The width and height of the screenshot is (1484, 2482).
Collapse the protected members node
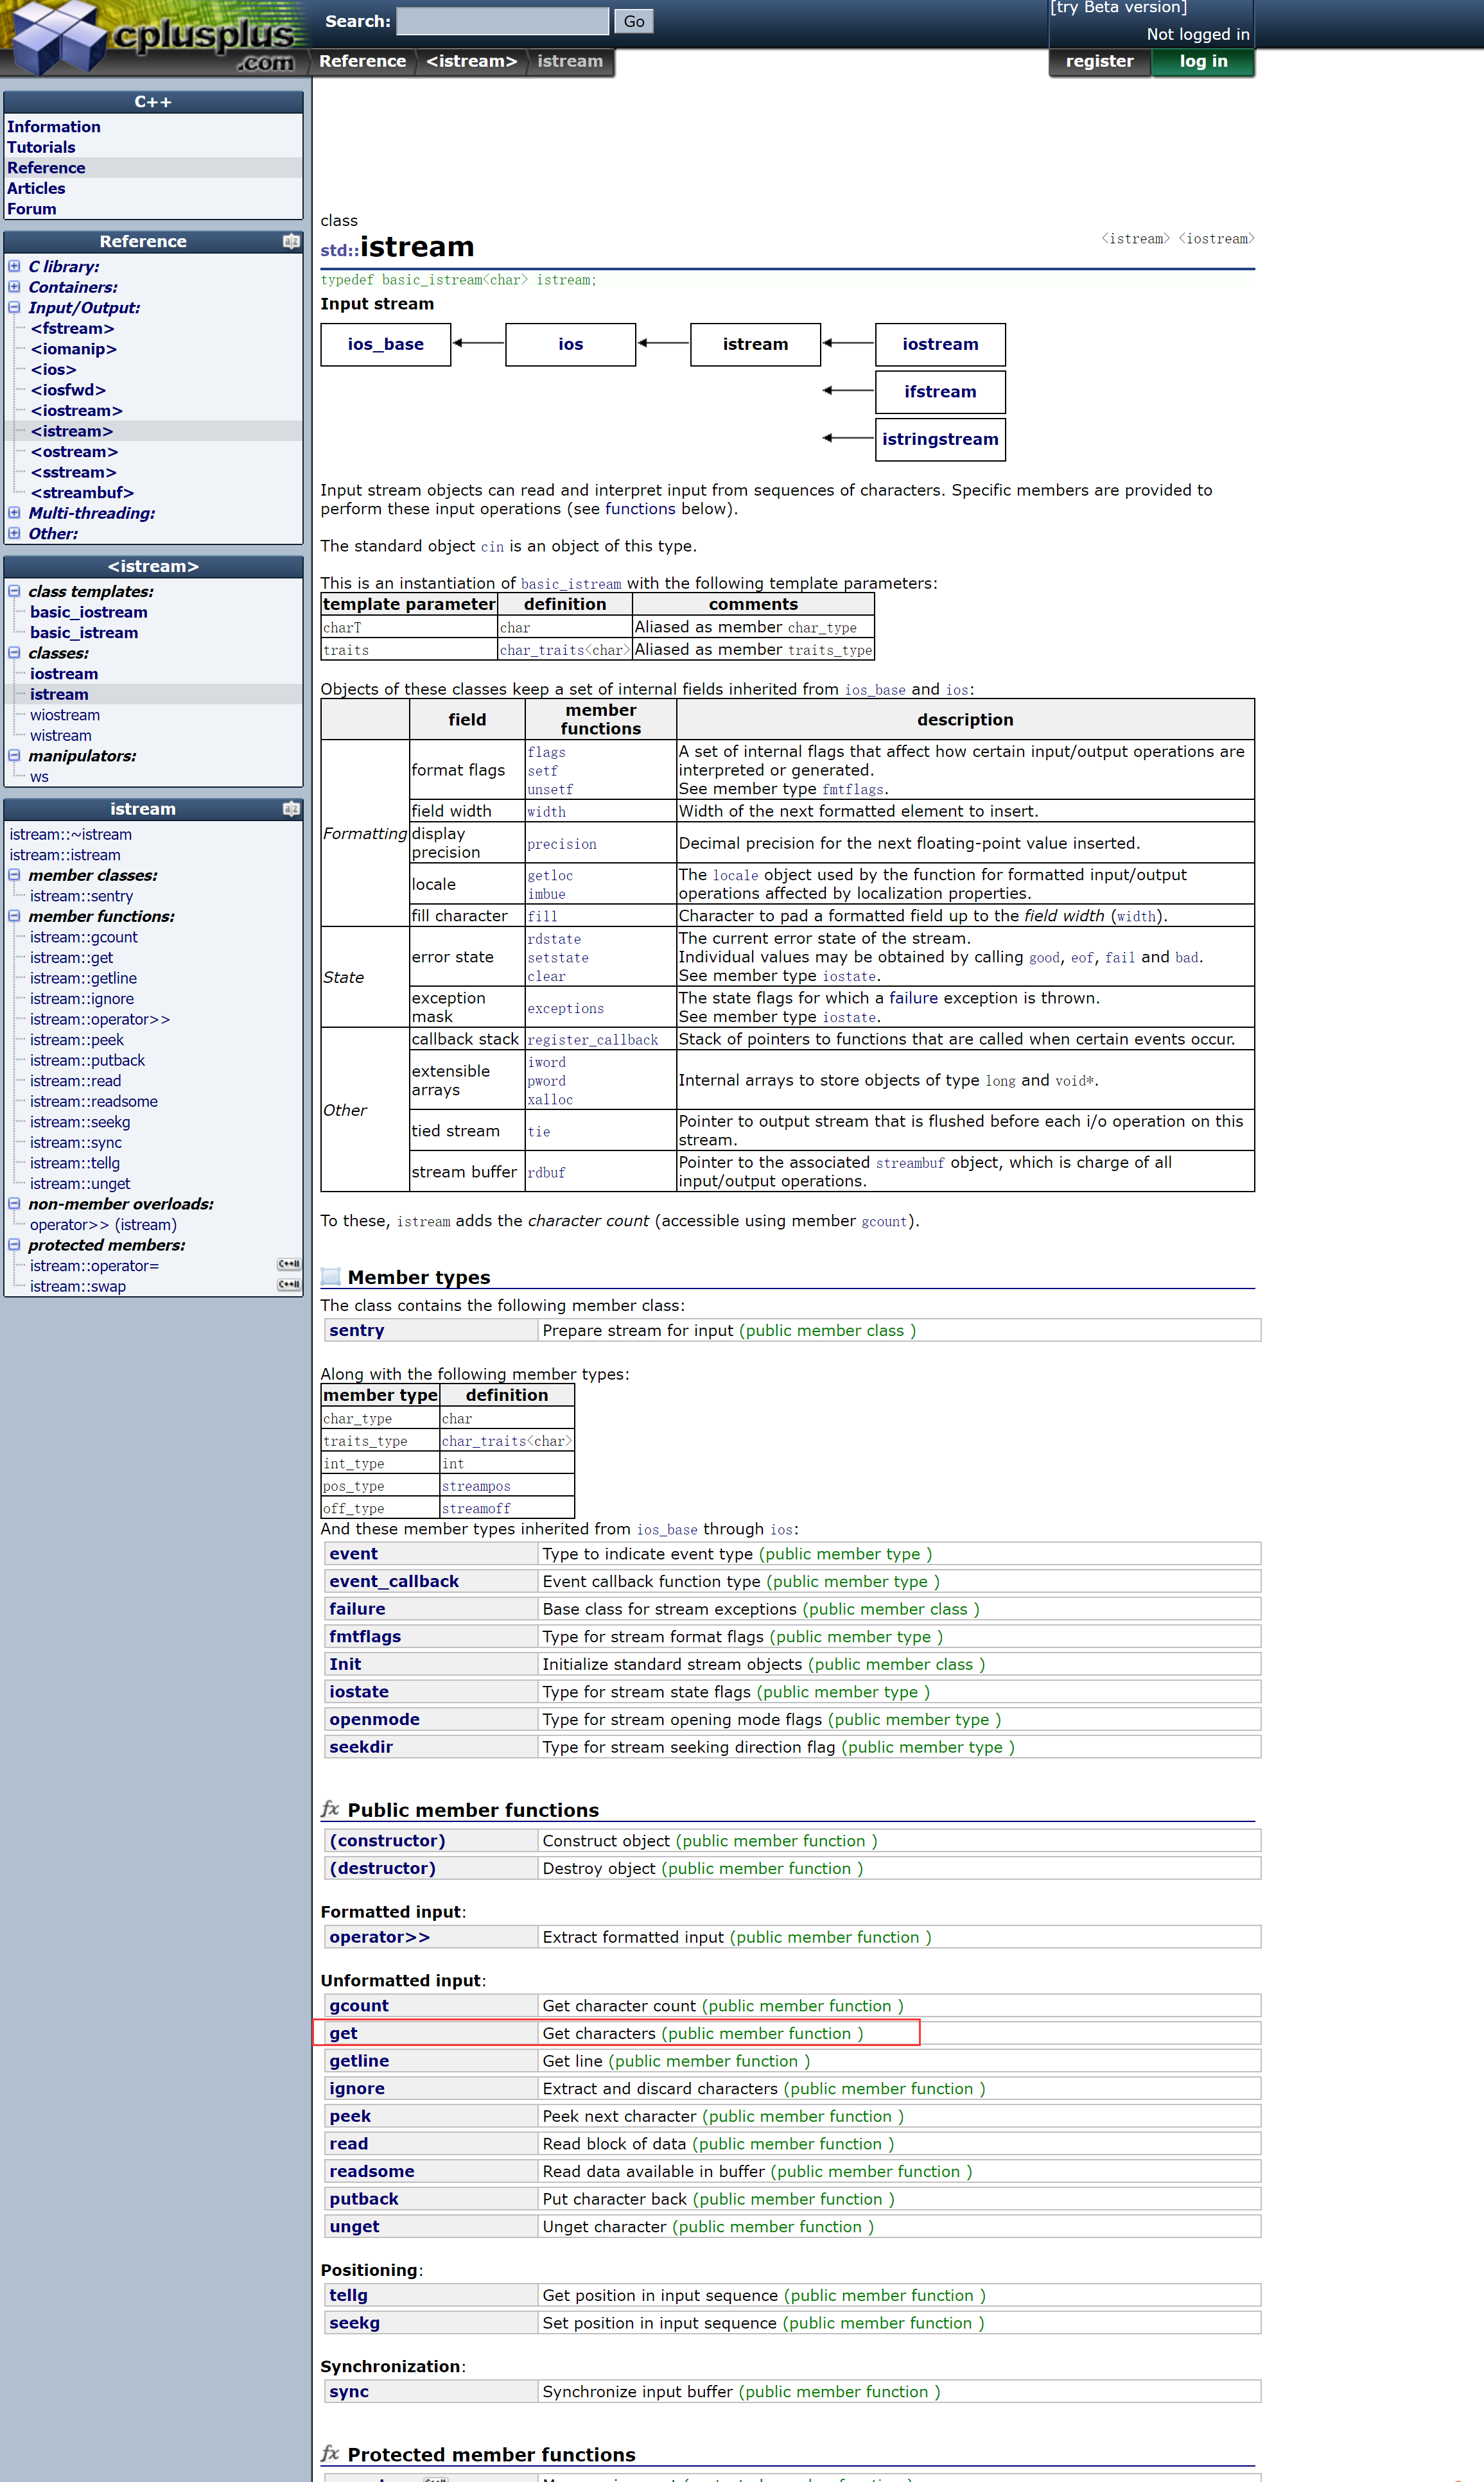coord(14,1244)
